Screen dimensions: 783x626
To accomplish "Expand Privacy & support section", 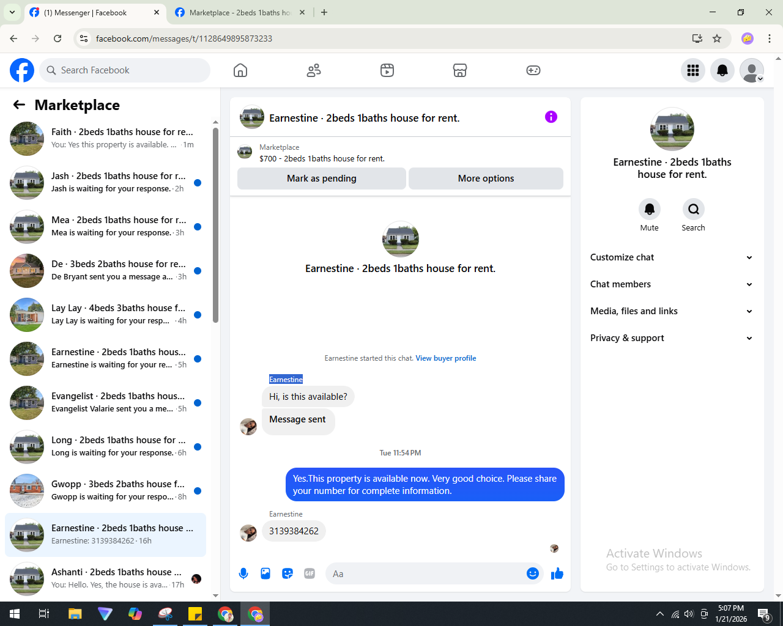I will (x=672, y=338).
